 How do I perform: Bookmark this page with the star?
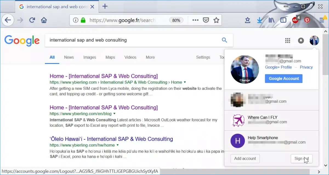[x=216, y=20]
